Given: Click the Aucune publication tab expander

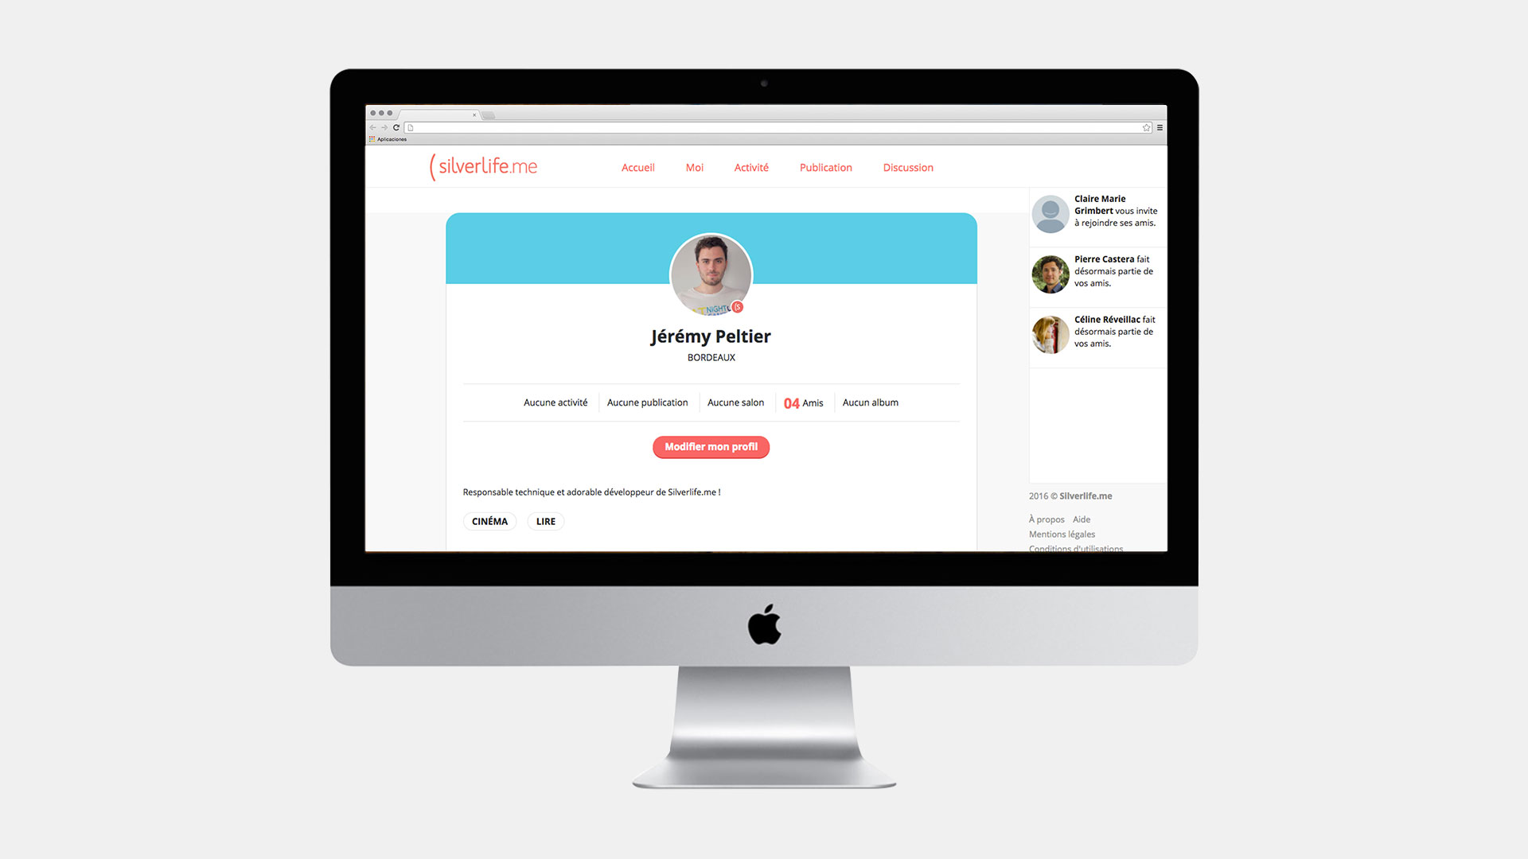Looking at the screenshot, I should (x=648, y=402).
